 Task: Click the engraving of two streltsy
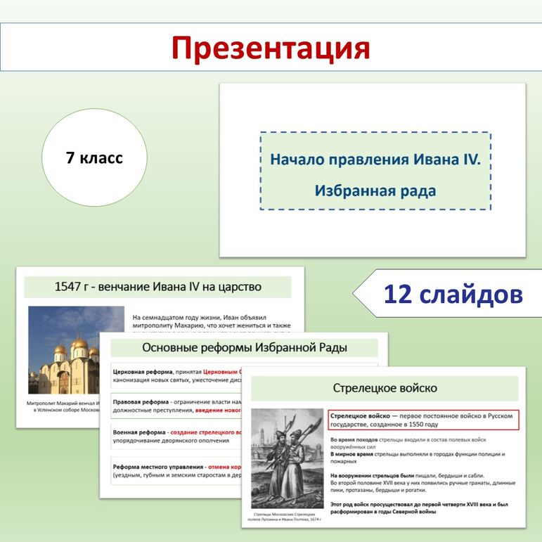287,458
